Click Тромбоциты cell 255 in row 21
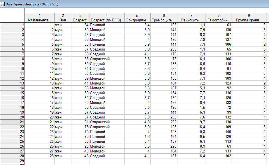This screenshot has height=165, width=269. [164, 122]
